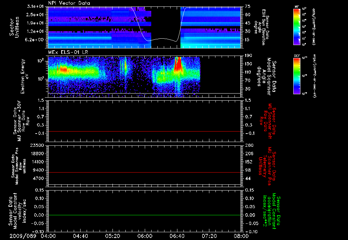Click the "152" telemetry tick value

pos(248,162)
